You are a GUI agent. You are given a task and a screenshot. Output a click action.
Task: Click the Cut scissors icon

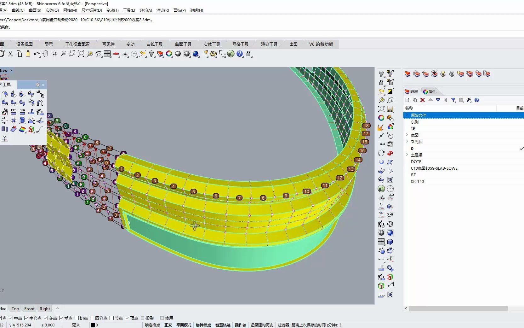pos(10,54)
